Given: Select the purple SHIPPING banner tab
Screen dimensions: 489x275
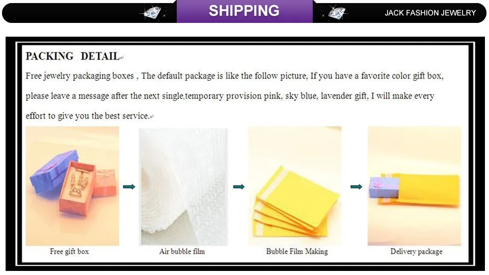Looking at the screenshot, I should click(x=244, y=11).
